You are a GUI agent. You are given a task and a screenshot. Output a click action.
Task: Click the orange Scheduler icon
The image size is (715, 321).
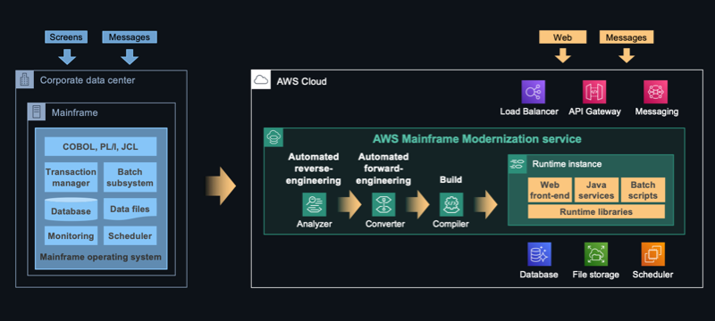[653, 254]
